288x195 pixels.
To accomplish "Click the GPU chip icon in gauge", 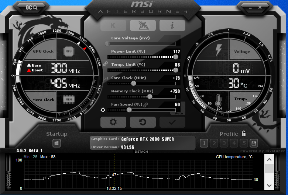I will (x=69, y=52).
